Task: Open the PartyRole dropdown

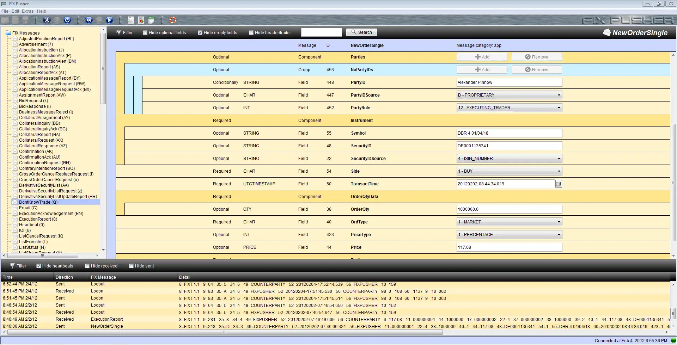Action: click(509, 108)
